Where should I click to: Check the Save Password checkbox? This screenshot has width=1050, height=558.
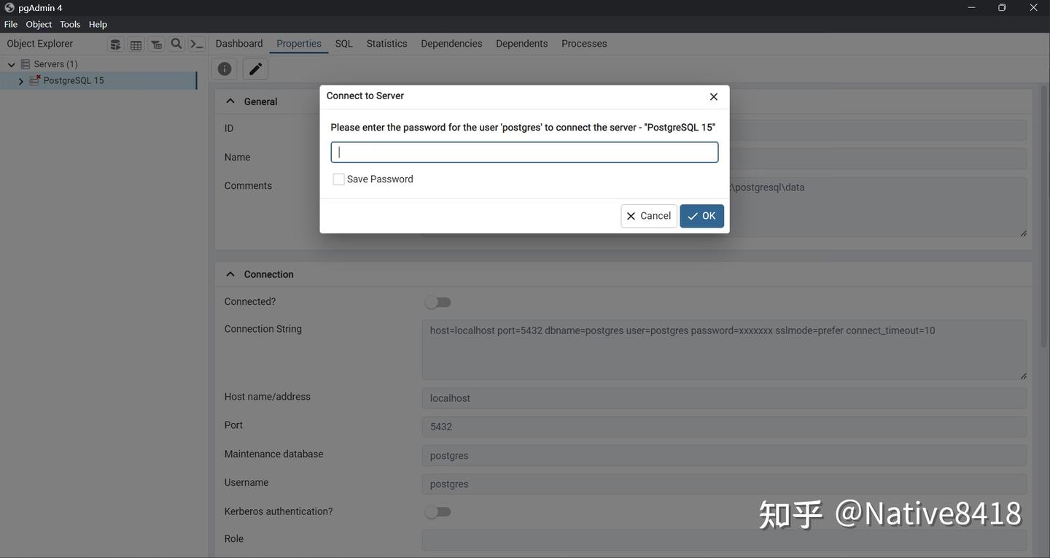(339, 179)
